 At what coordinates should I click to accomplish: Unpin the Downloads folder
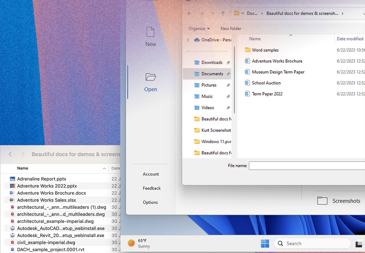(228, 62)
